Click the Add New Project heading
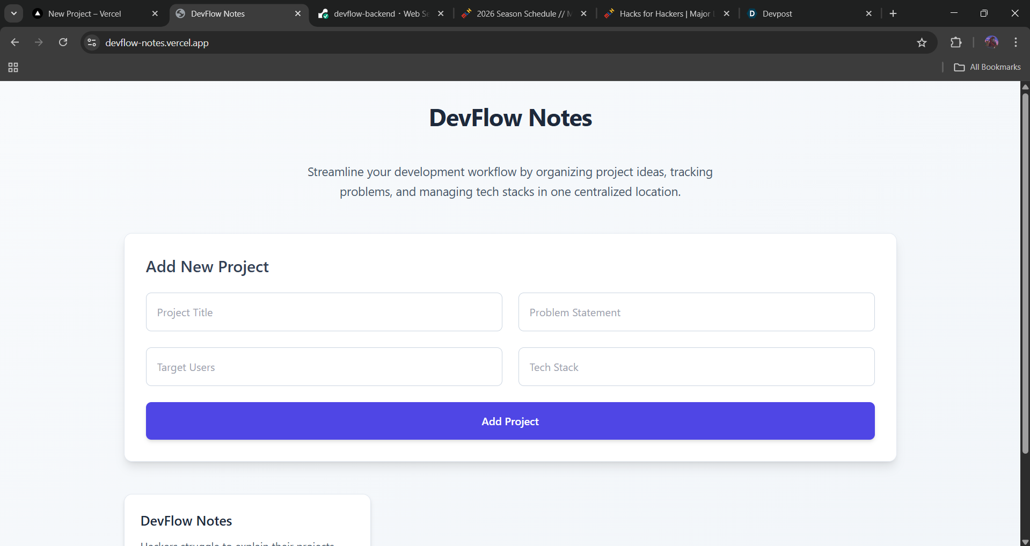Screen dimensions: 1030x546 pos(207,267)
